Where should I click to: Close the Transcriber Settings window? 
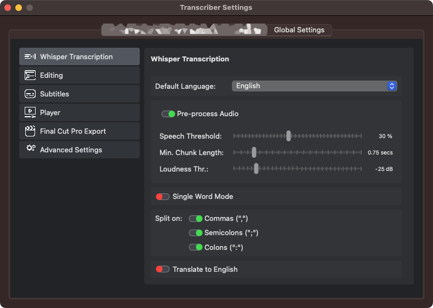click(x=8, y=8)
